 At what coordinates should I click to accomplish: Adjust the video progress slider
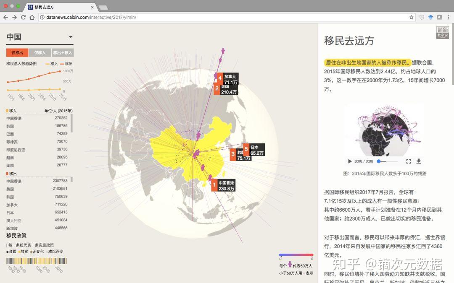pos(387,161)
